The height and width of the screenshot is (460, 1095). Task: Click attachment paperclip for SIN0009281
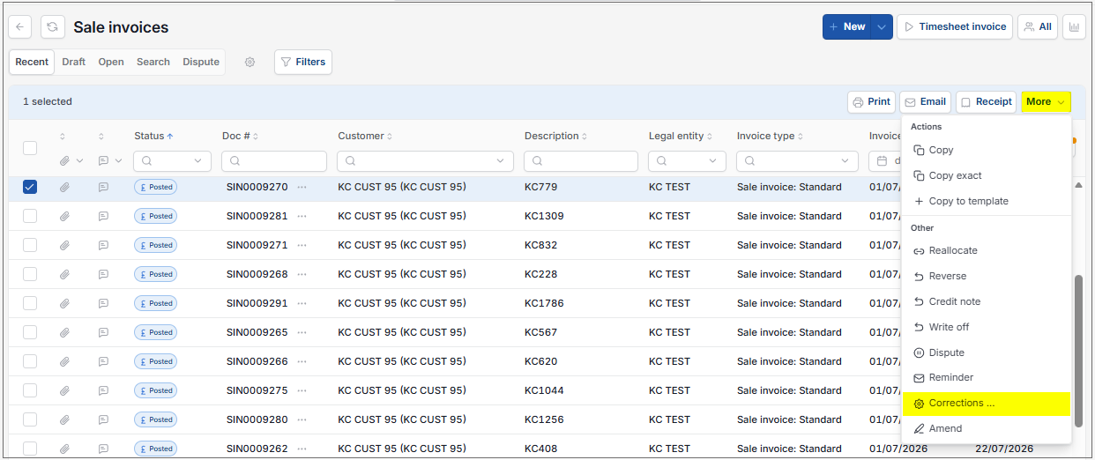point(64,216)
